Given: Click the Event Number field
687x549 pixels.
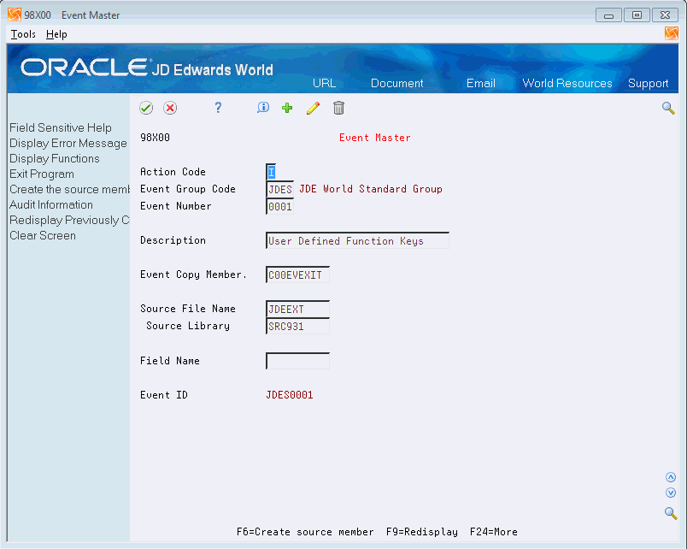Looking at the screenshot, I should tap(280, 206).
